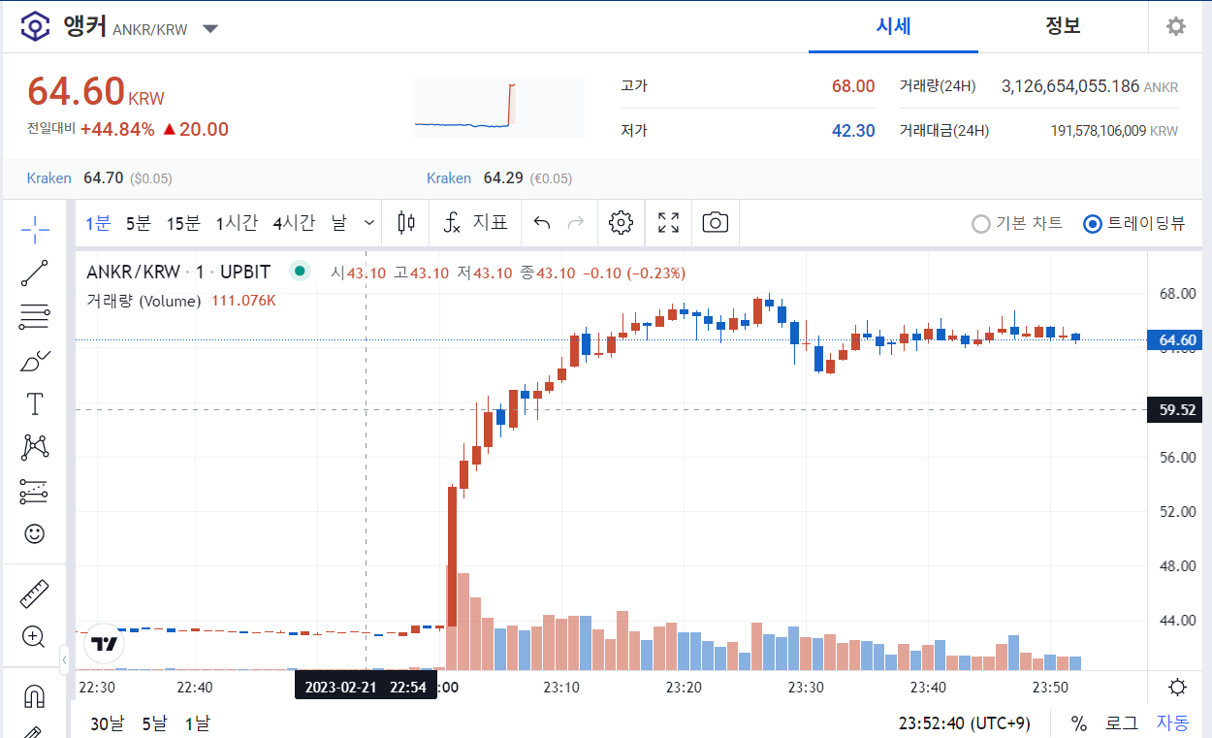Open the chart patterns tool
The width and height of the screenshot is (1212, 738).
point(35,447)
